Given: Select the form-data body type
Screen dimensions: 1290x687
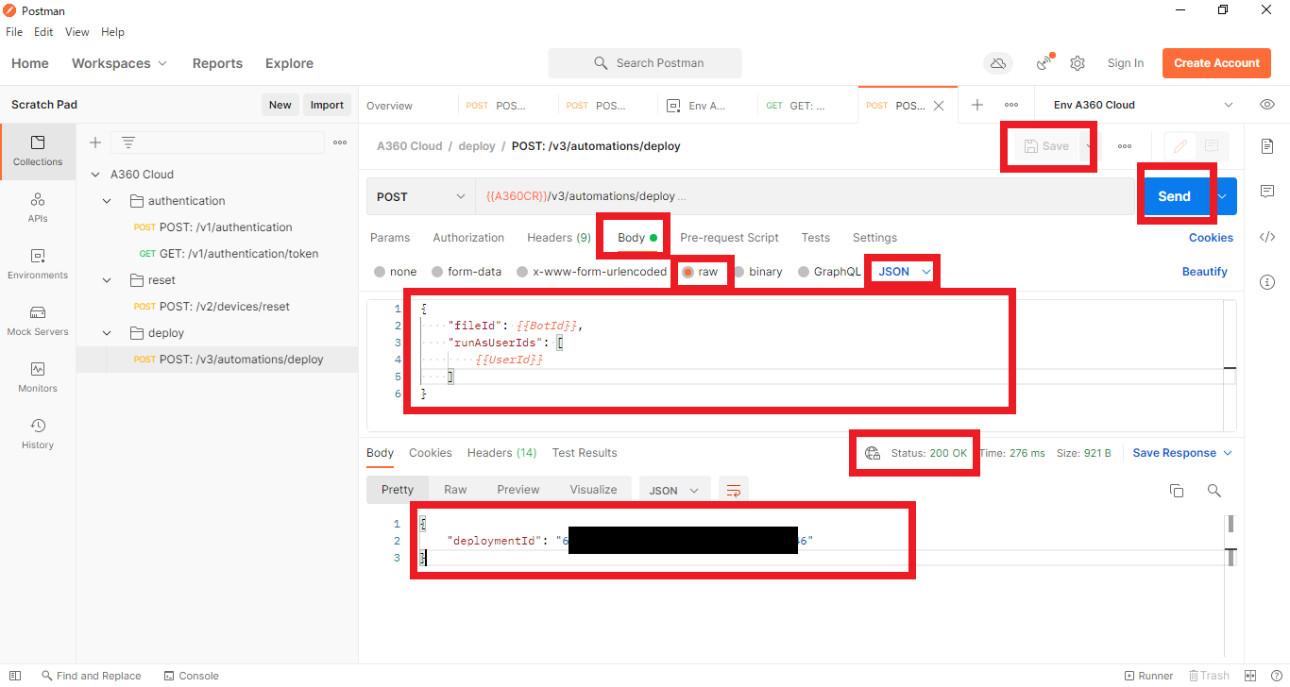Looking at the screenshot, I should point(467,272).
